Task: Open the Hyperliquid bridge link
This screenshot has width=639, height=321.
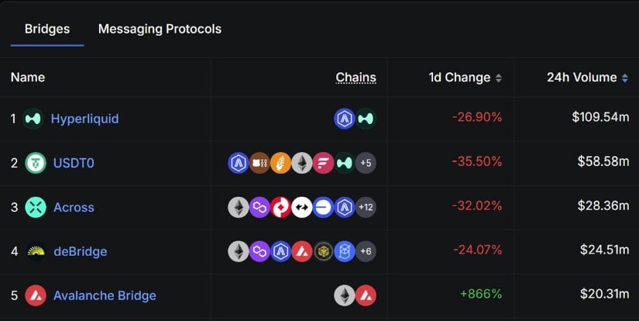Action: 84,119
